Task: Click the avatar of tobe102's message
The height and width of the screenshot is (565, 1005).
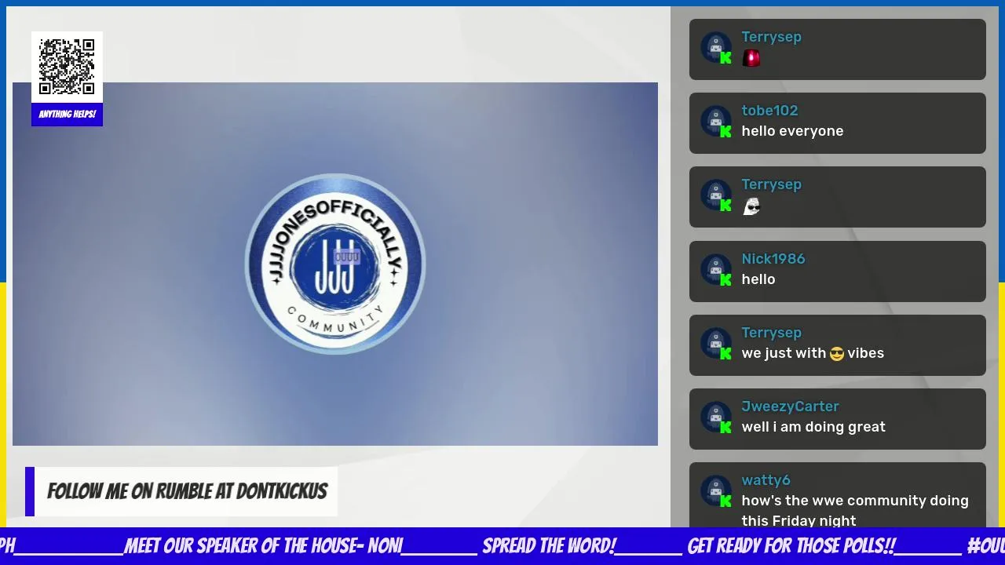Action: click(716, 122)
